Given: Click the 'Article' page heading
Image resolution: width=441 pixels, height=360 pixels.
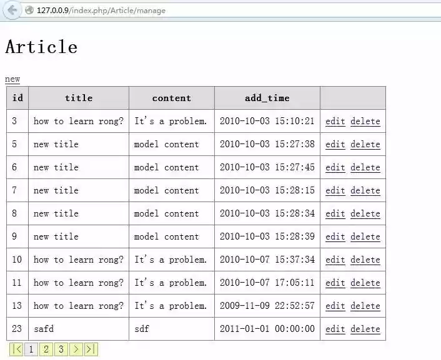Looking at the screenshot, I should pos(41,47).
